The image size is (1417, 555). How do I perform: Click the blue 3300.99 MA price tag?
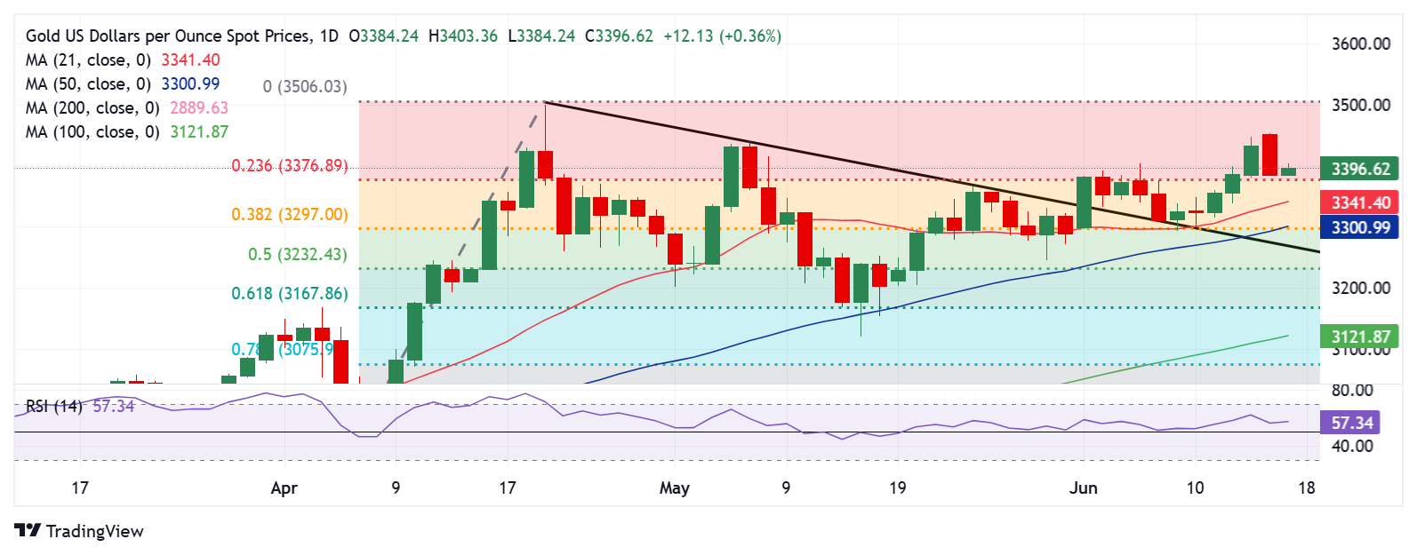(1359, 227)
